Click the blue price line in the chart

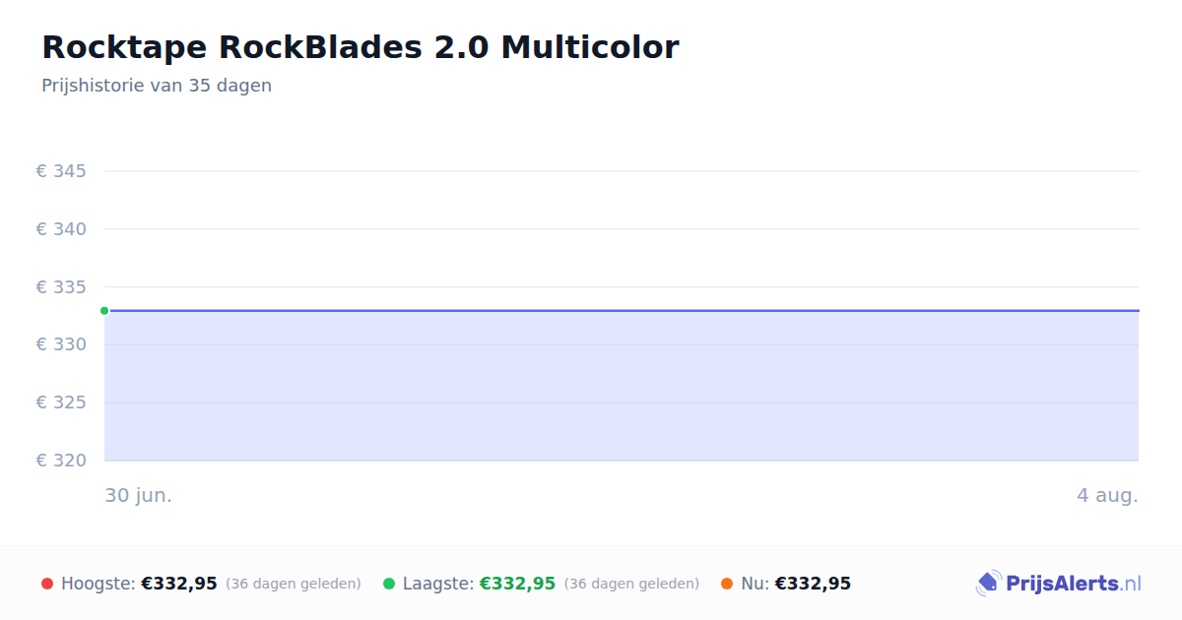coord(622,311)
